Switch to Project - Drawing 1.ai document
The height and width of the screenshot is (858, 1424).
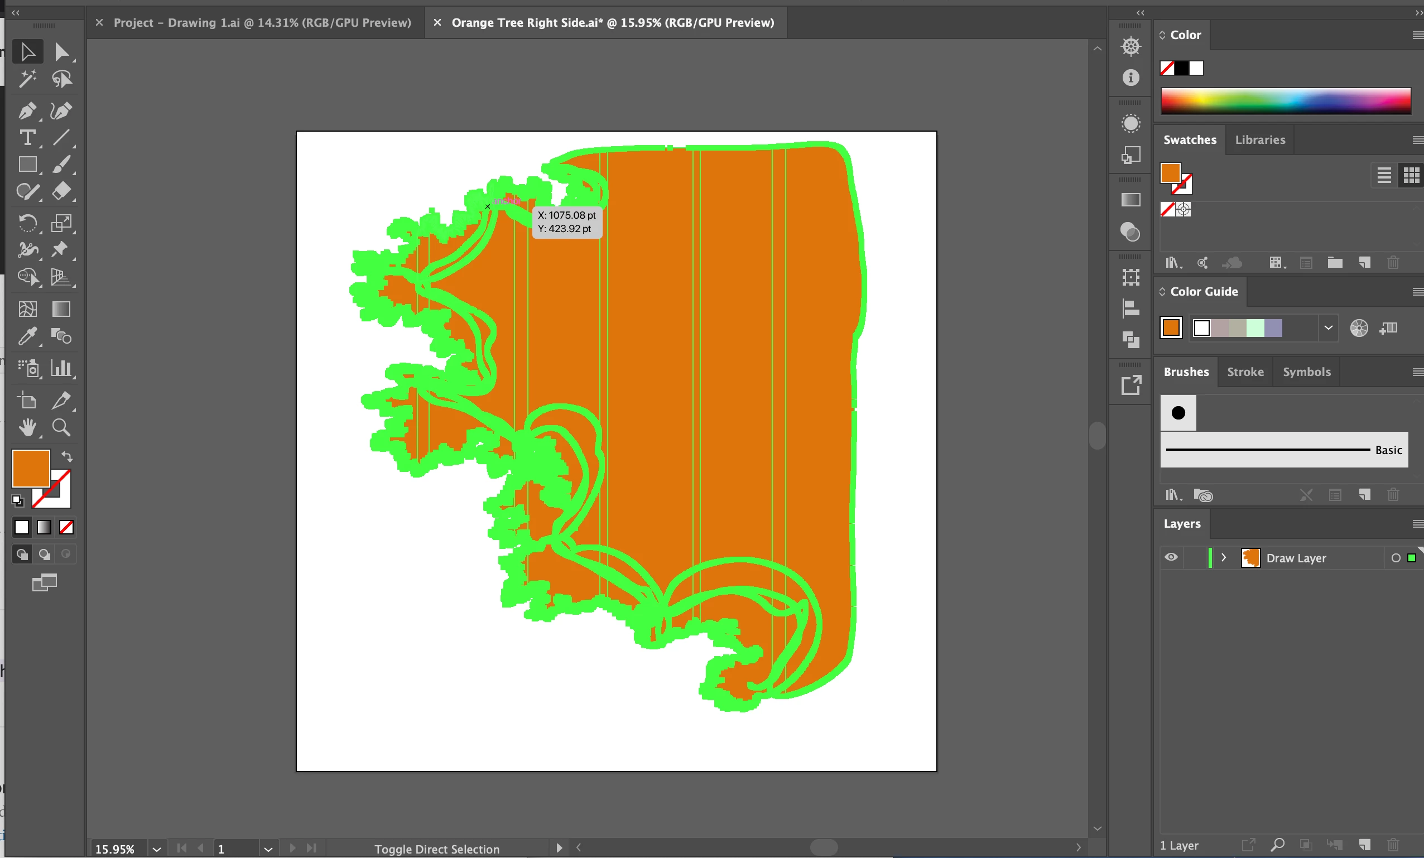pos(262,22)
